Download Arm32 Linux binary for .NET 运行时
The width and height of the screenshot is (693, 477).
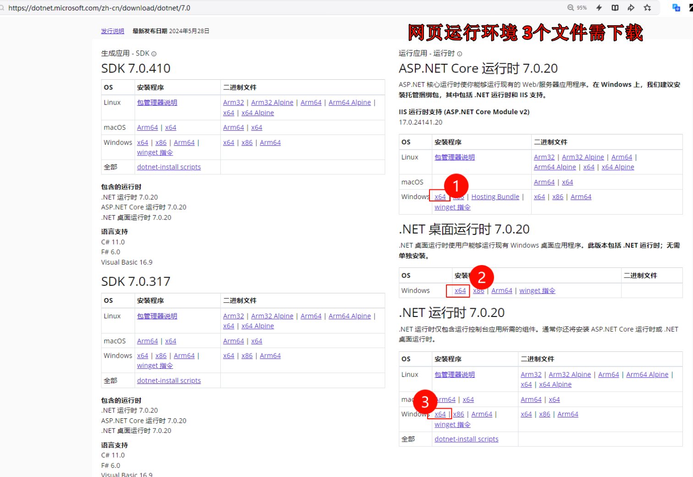click(531, 375)
